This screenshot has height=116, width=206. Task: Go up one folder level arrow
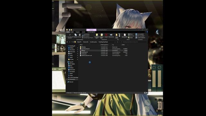pyautogui.click(x=73, y=42)
